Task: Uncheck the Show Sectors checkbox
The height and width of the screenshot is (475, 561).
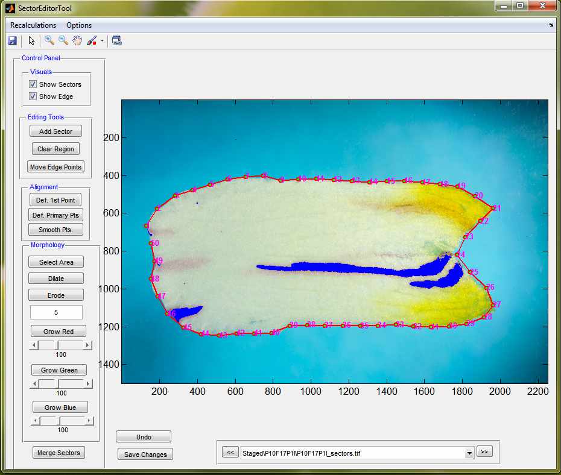Action: pos(33,84)
